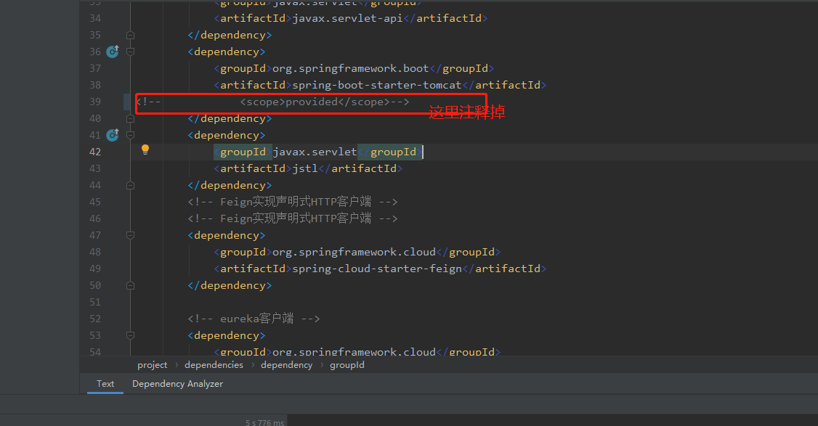This screenshot has height=426, width=818.
Task: Collapse the fold region ending at line 50
Action: [131, 285]
